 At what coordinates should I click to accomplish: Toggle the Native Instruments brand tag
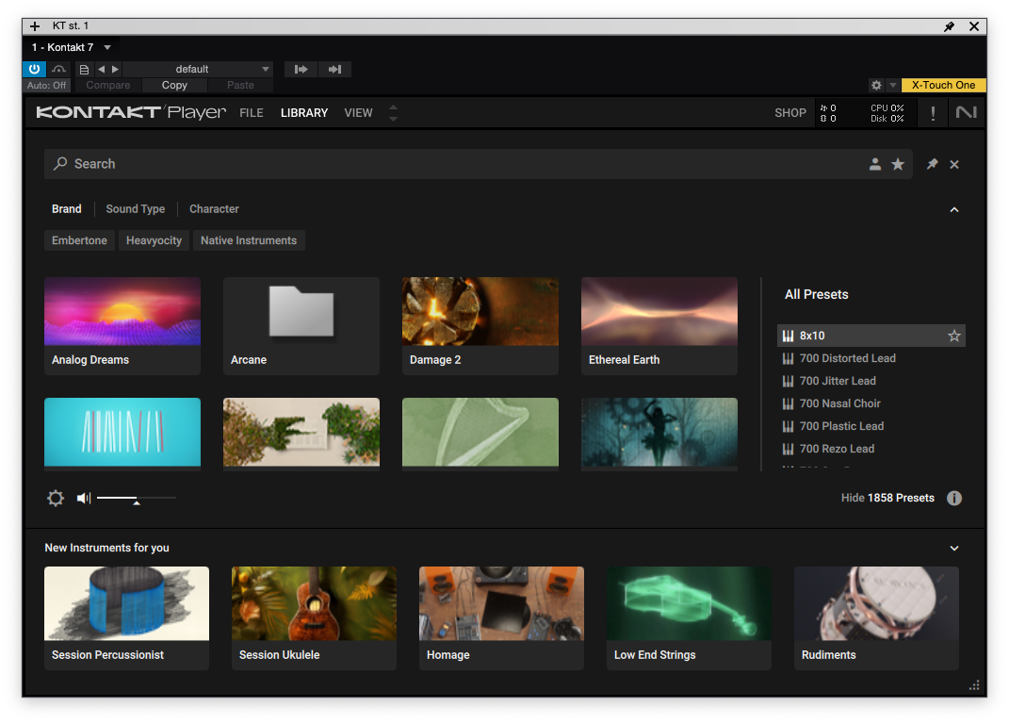click(249, 240)
